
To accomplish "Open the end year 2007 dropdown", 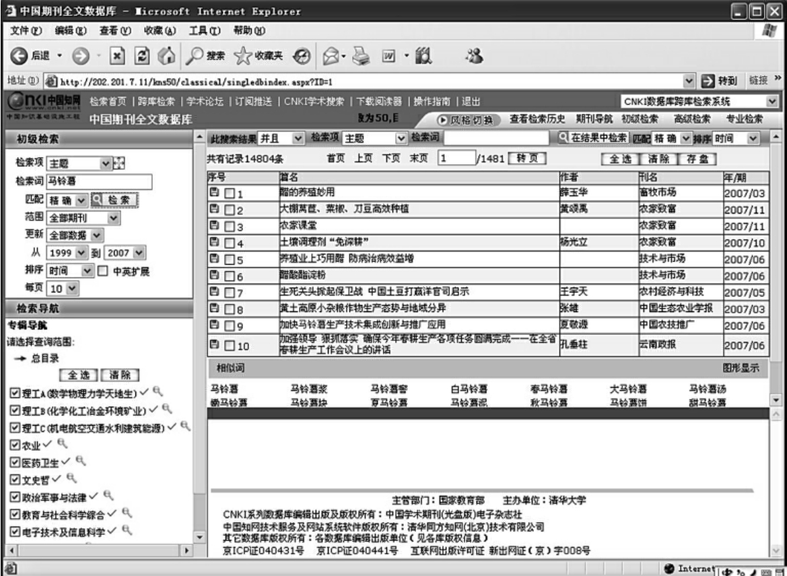I will pos(125,253).
